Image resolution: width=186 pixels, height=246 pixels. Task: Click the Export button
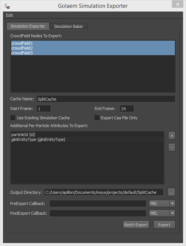164,225
